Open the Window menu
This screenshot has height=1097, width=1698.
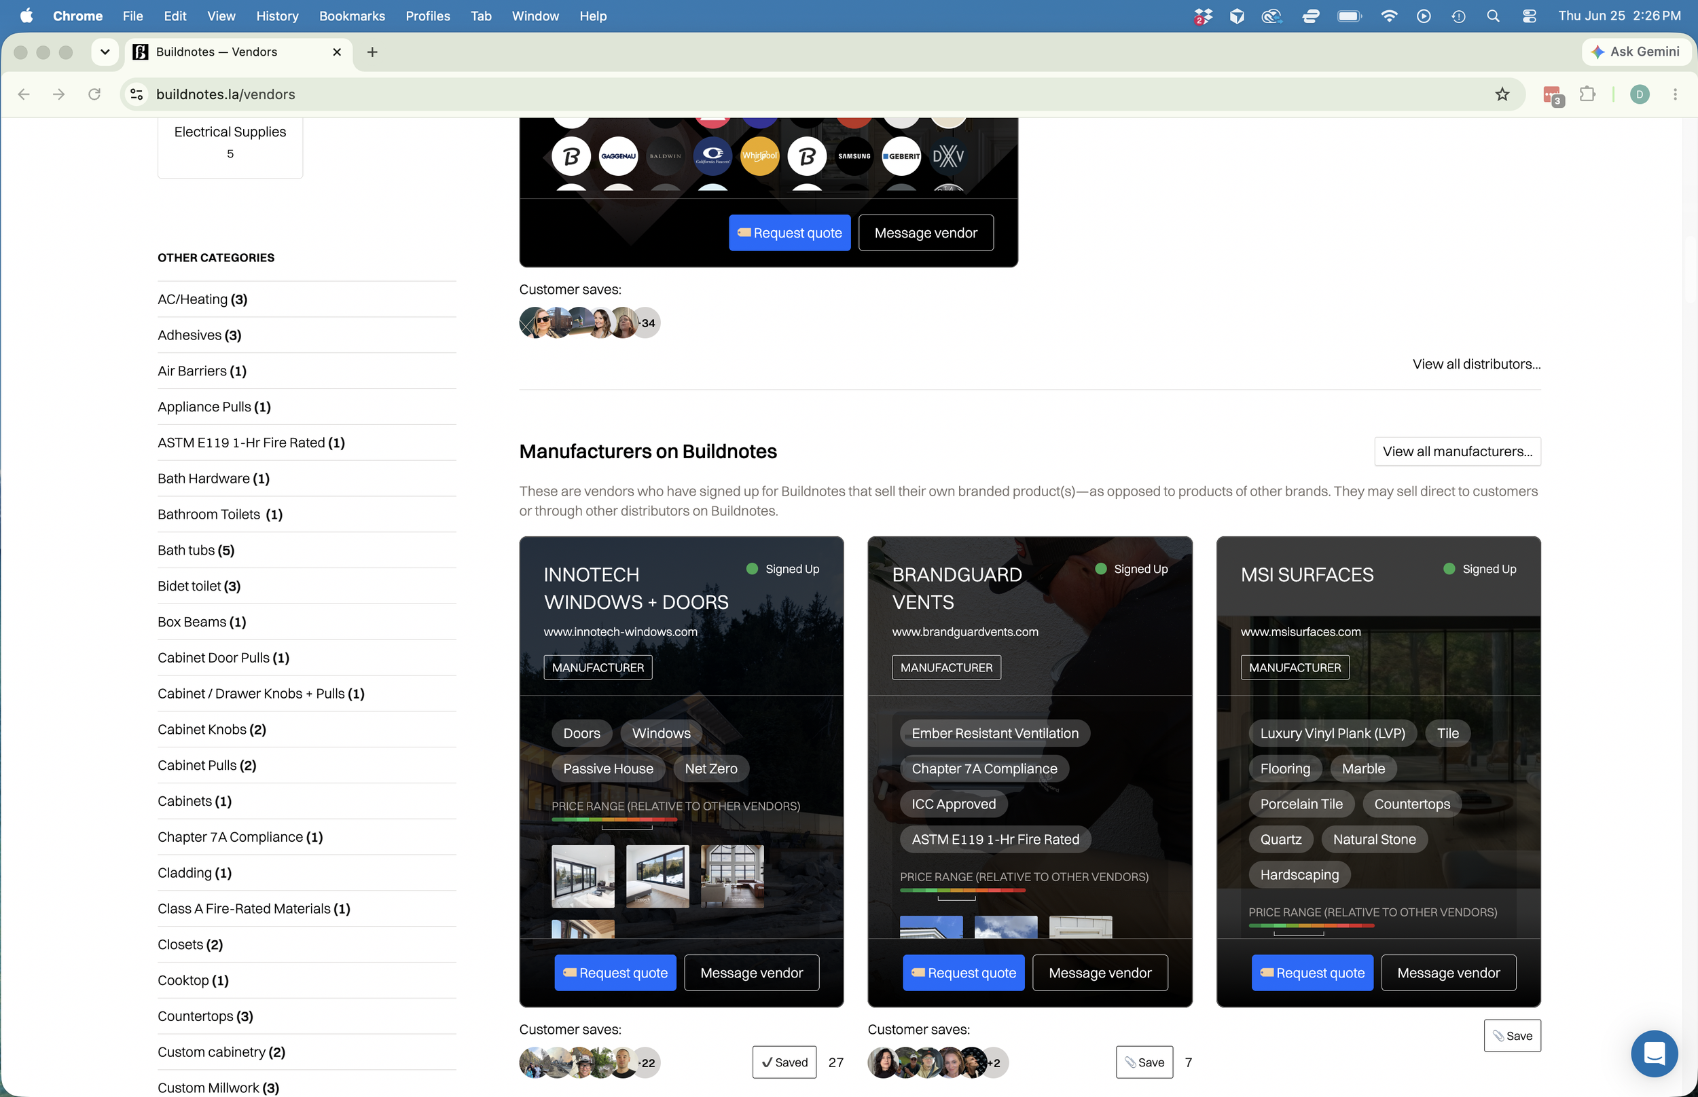click(x=535, y=16)
